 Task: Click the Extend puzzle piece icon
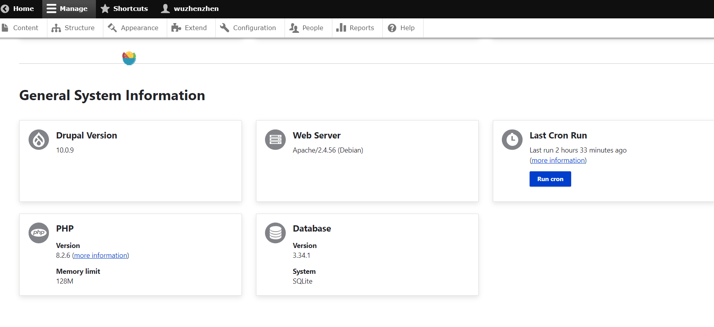pos(176,28)
